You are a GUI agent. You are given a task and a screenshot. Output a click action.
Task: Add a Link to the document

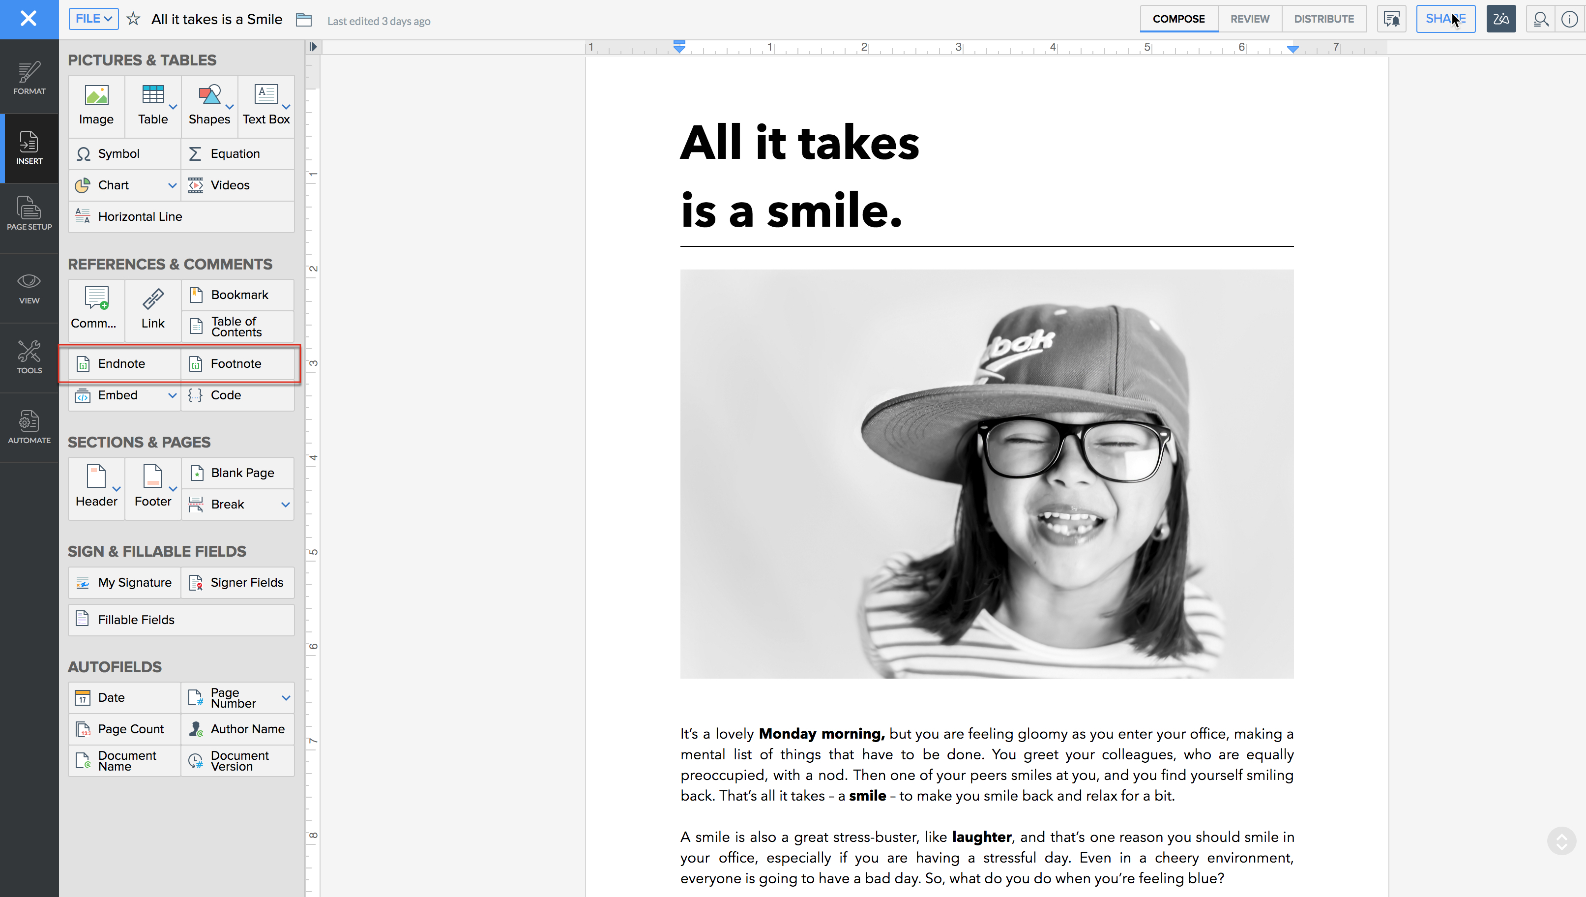(153, 309)
